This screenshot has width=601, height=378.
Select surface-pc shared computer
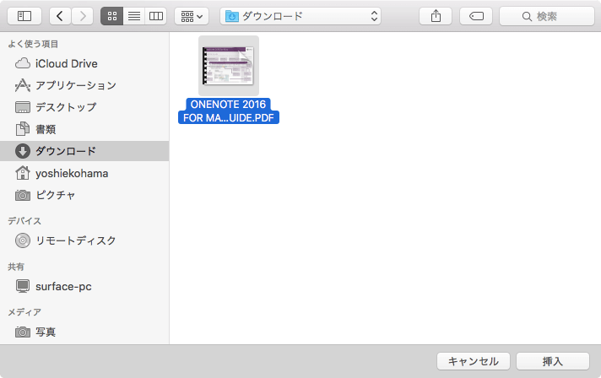tap(84, 286)
